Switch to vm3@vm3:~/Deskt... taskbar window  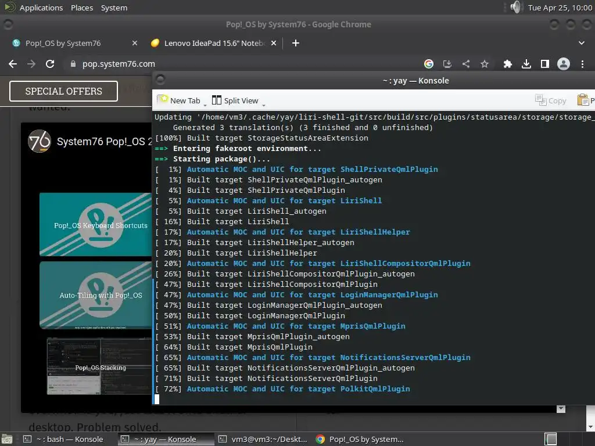tap(263, 439)
